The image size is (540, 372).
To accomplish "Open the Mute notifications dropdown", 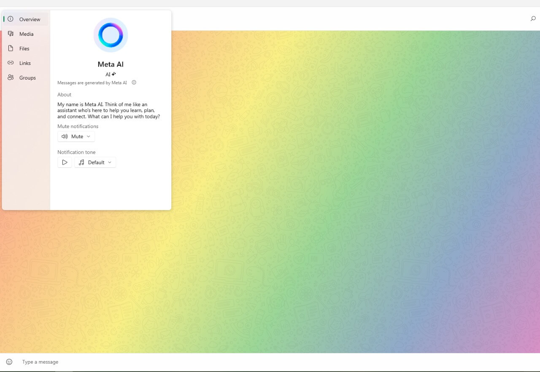I will (76, 136).
